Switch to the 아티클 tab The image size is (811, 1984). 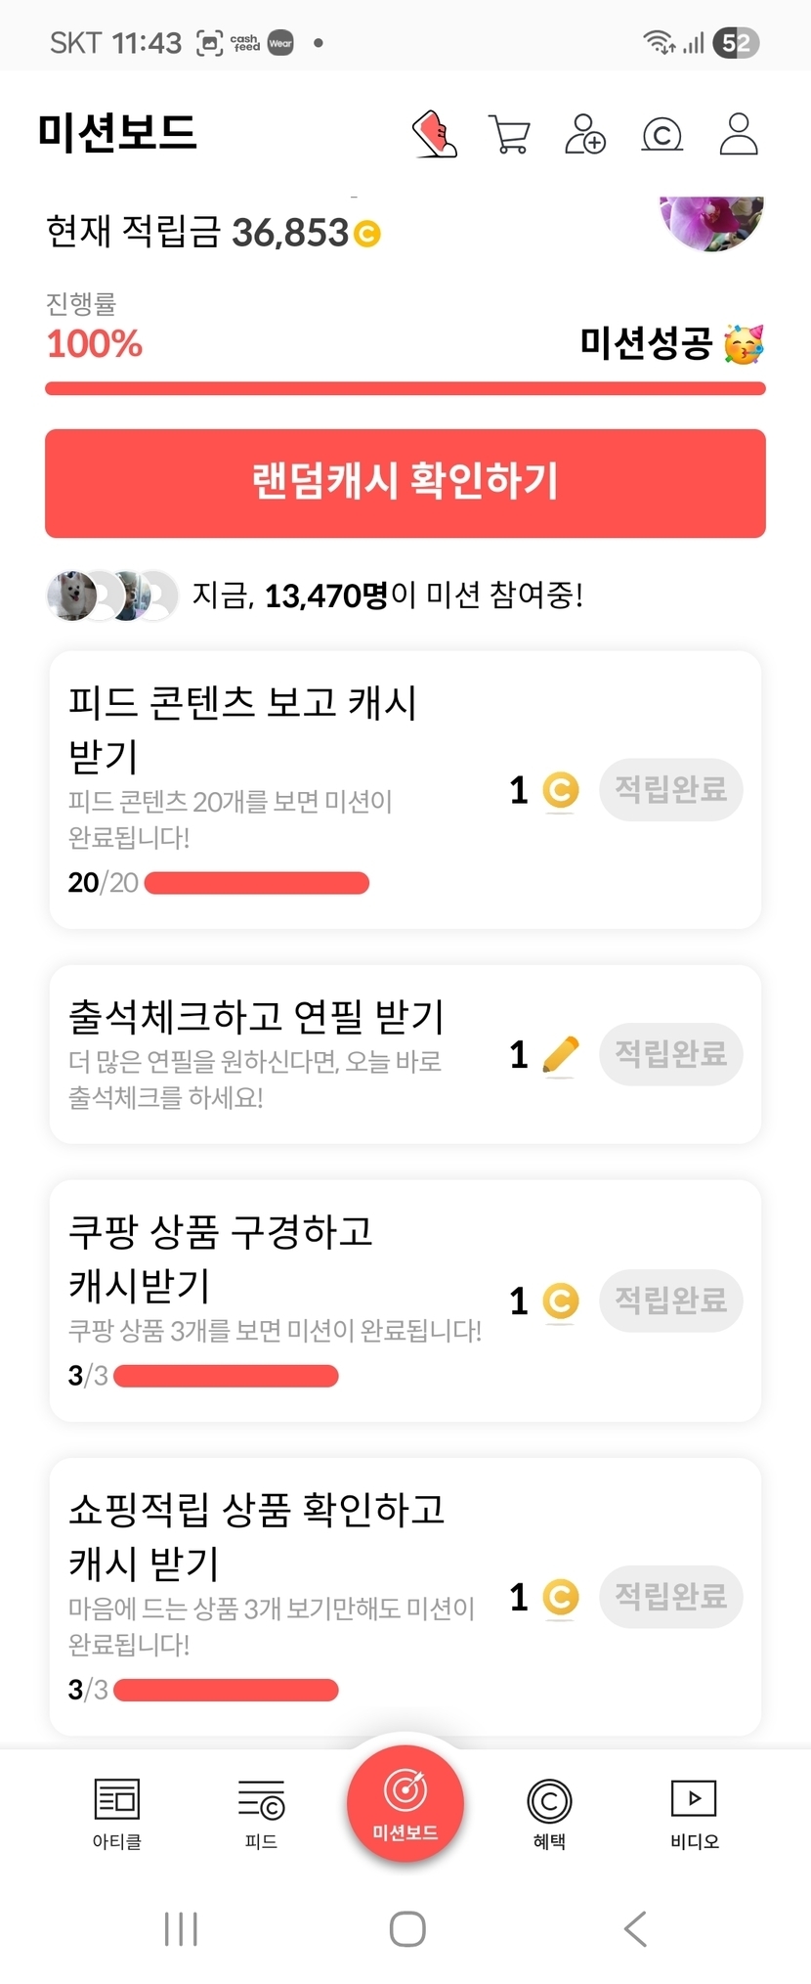[x=117, y=1813]
